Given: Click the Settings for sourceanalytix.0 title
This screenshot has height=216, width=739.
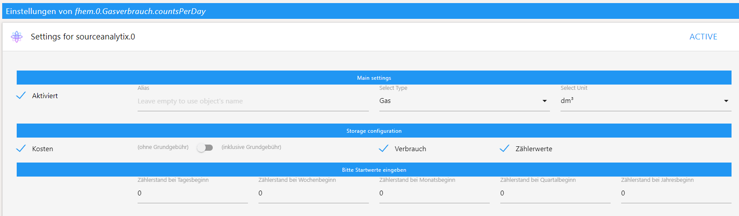Looking at the screenshot, I should (x=83, y=37).
